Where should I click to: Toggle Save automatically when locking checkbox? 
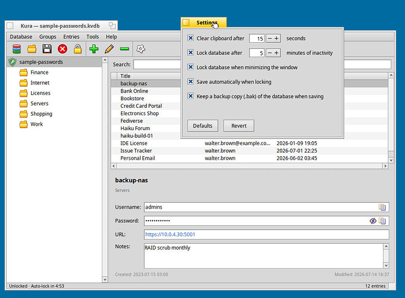191,82
